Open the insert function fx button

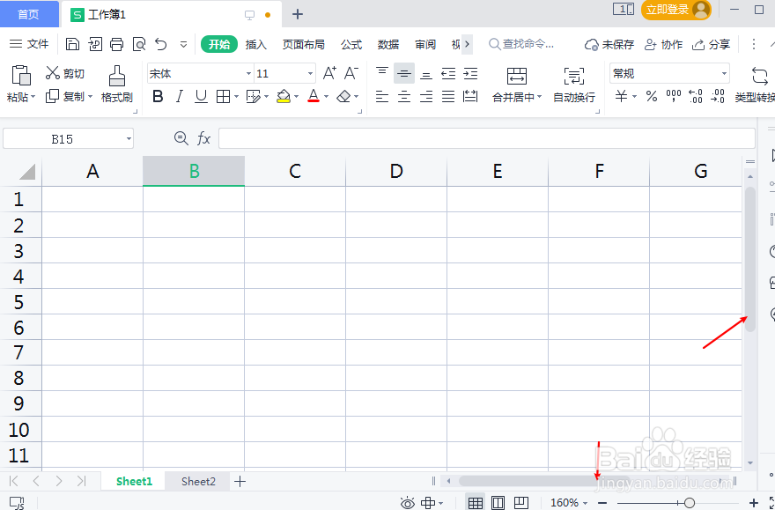click(203, 138)
